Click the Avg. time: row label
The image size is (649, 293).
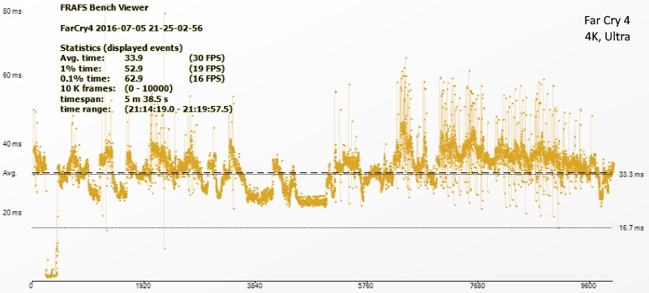[x=83, y=57]
